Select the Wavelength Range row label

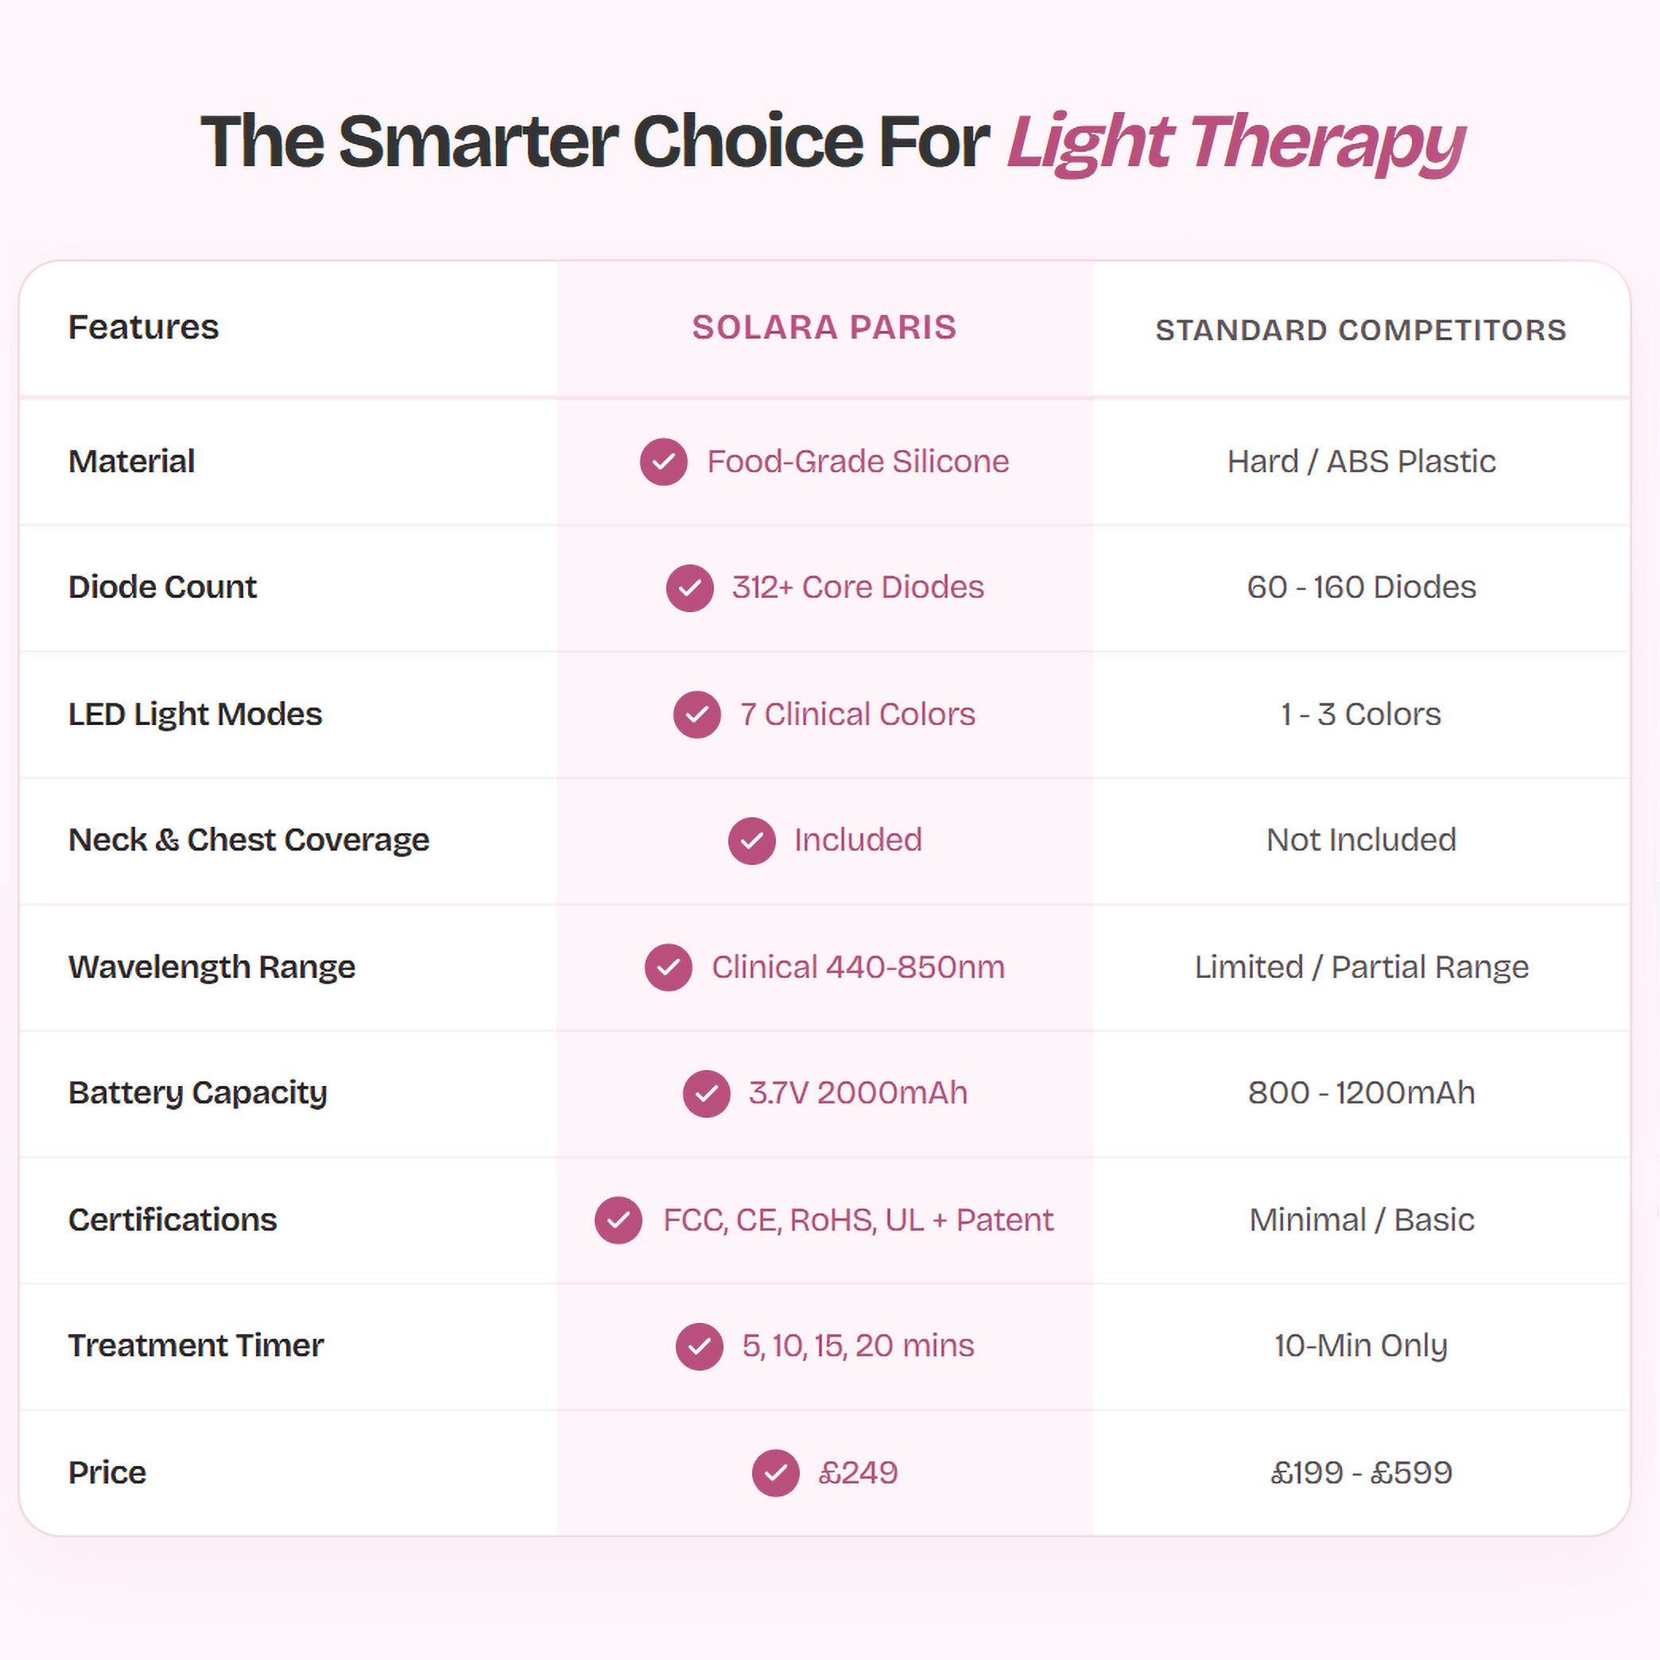[211, 968]
